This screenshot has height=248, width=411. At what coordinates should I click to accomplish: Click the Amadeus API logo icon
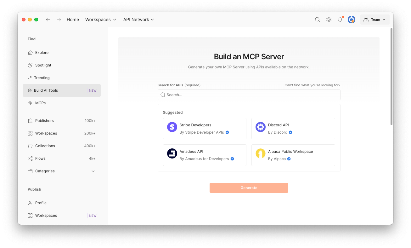[172, 153]
